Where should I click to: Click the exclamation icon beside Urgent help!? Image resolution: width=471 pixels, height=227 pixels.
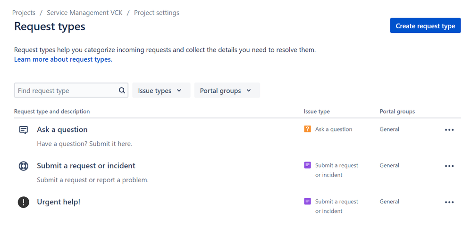point(24,202)
